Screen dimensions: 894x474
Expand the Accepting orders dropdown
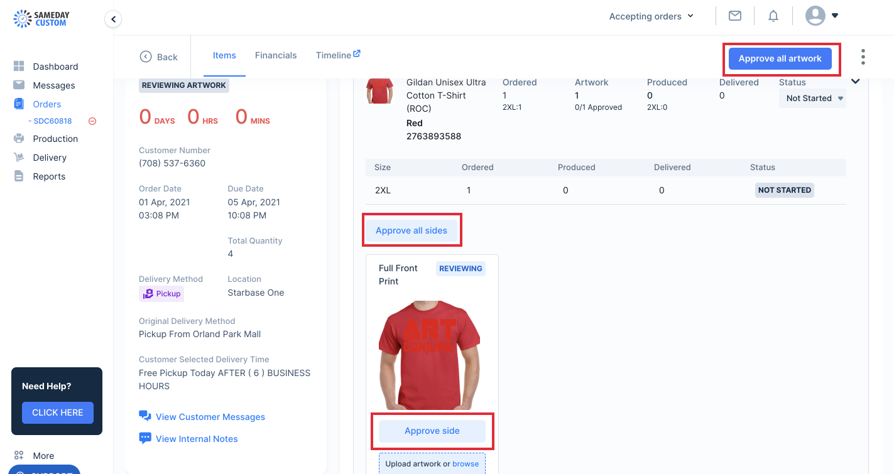click(x=651, y=16)
